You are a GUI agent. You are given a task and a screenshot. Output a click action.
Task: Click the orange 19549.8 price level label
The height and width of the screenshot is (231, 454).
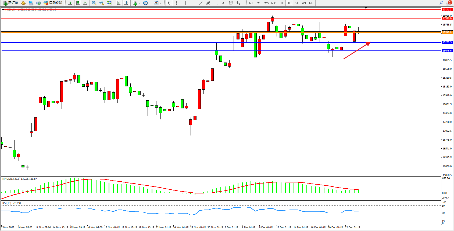point(447,32)
